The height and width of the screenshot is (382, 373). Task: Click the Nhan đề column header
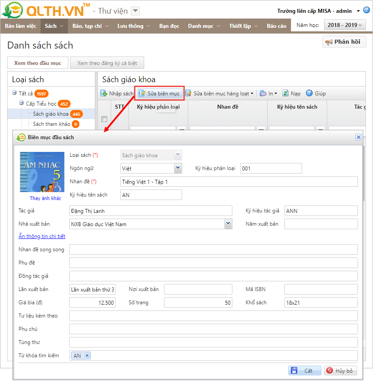228,107
